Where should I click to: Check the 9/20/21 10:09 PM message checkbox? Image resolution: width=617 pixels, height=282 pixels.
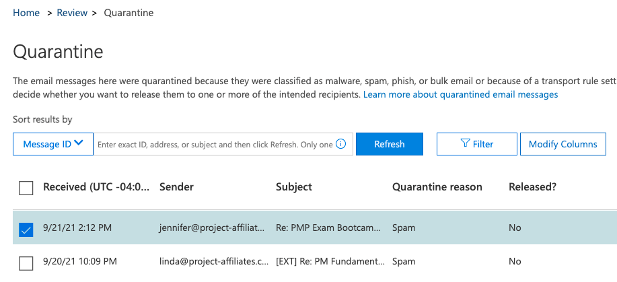(x=26, y=263)
